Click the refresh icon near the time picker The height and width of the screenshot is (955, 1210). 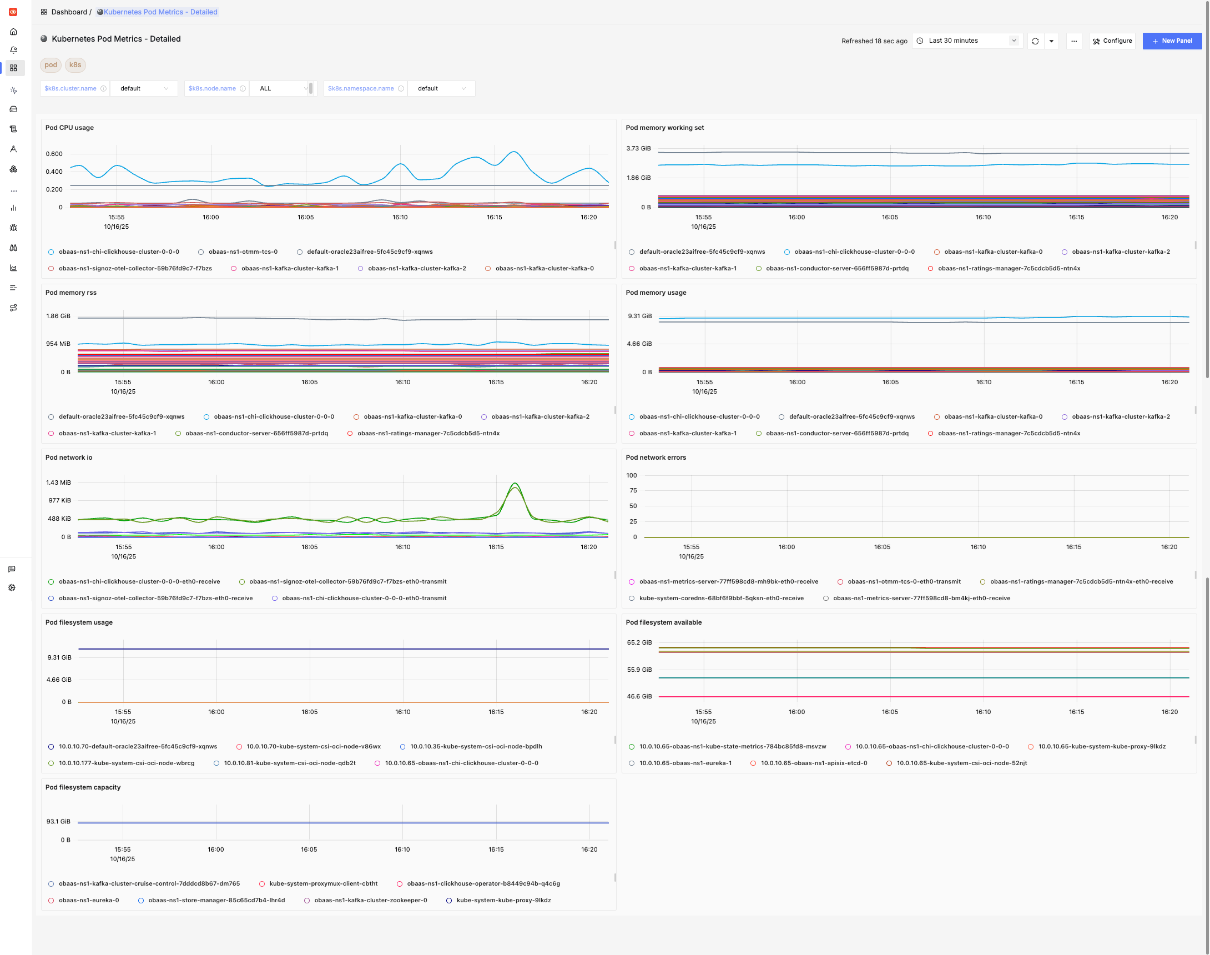point(1035,41)
